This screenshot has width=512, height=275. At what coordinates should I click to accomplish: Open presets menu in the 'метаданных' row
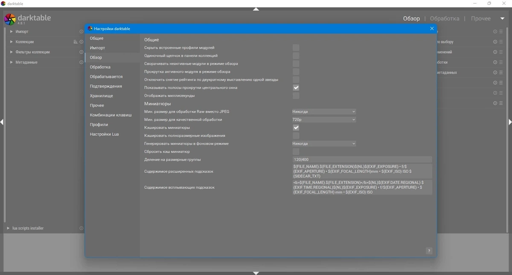point(501,72)
